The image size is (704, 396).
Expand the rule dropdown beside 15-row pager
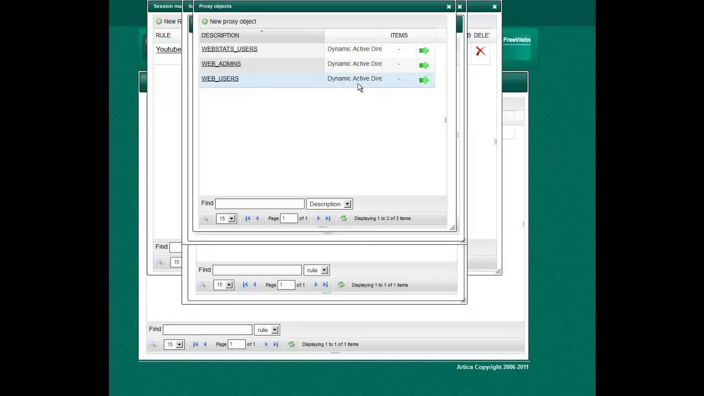click(317, 270)
